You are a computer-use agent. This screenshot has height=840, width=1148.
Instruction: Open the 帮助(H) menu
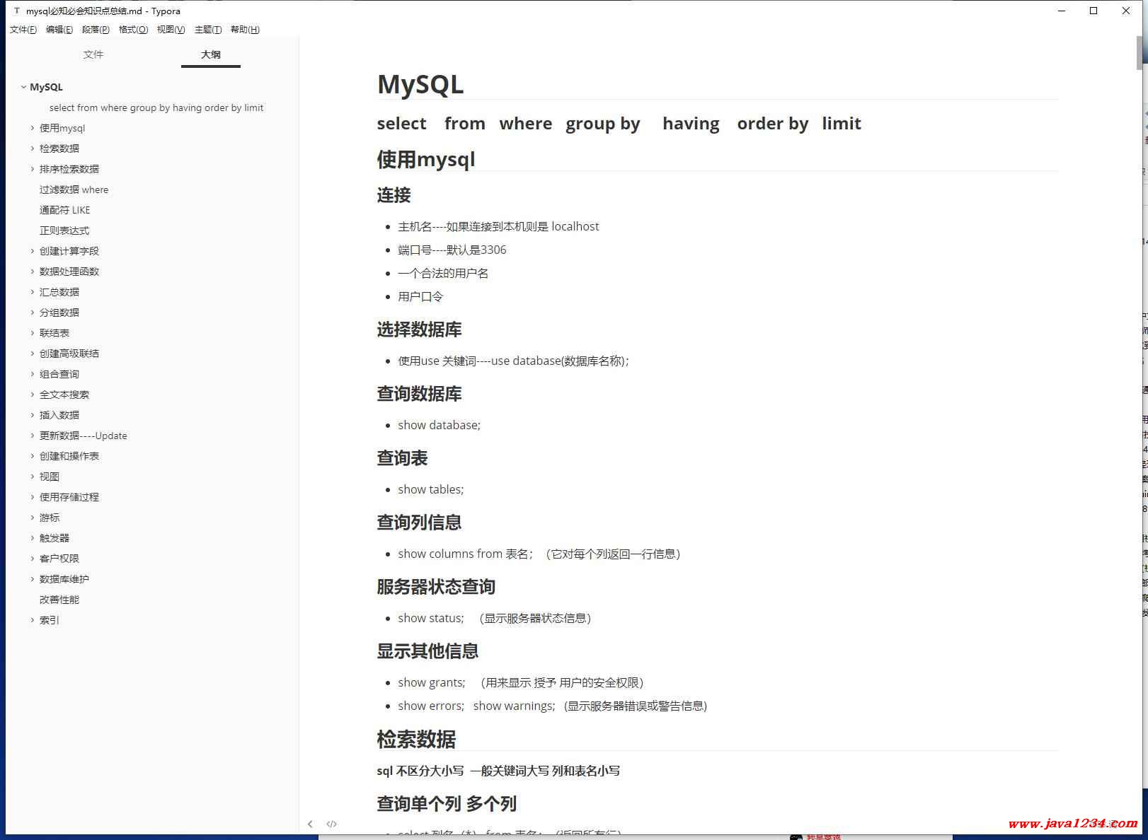pos(245,29)
